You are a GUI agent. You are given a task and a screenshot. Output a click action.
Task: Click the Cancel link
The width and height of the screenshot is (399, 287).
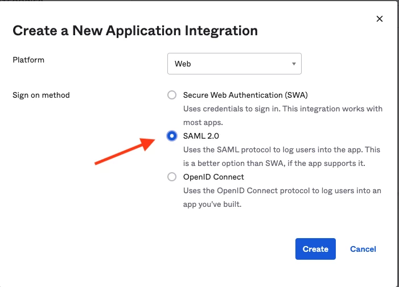pyautogui.click(x=363, y=249)
